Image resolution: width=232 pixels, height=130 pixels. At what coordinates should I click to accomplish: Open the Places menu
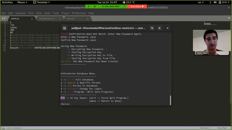(22, 3)
